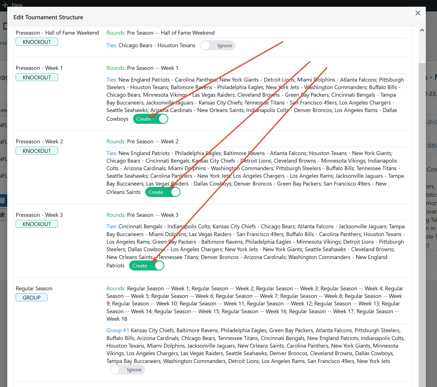437x387 pixels.
Task: Click KNOCKOUT badge under Hall of Fame Weekend
Action: click(37, 42)
